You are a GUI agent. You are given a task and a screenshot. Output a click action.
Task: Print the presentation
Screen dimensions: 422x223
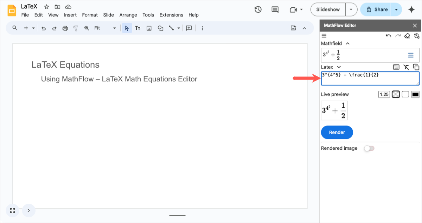[65, 28]
